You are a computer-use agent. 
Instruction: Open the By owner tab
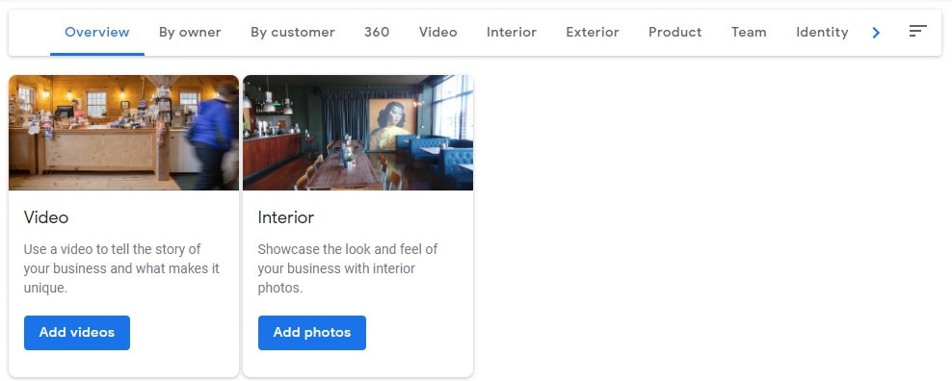click(x=190, y=32)
